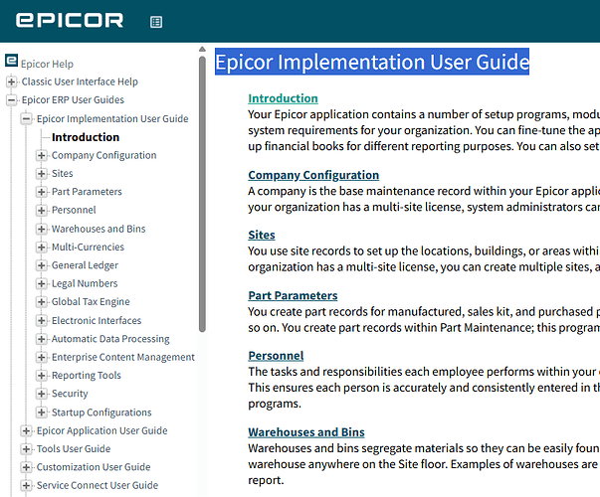Expand the Warehouses and Bins plus icon
Image resolution: width=600 pixels, height=497 pixels.
point(42,229)
